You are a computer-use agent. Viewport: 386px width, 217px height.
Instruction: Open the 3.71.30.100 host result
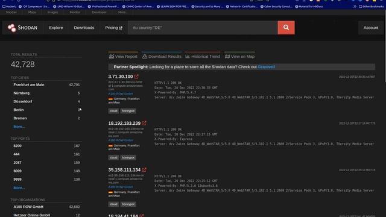pos(121,77)
